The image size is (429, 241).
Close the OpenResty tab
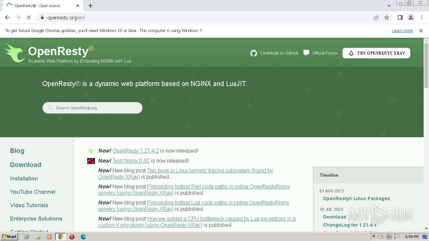tap(78, 6)
